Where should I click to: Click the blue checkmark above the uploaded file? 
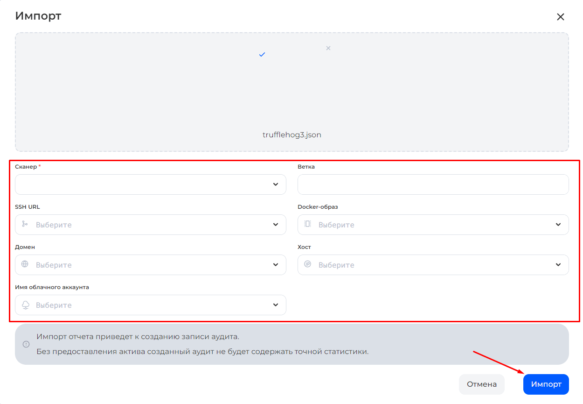262,54
